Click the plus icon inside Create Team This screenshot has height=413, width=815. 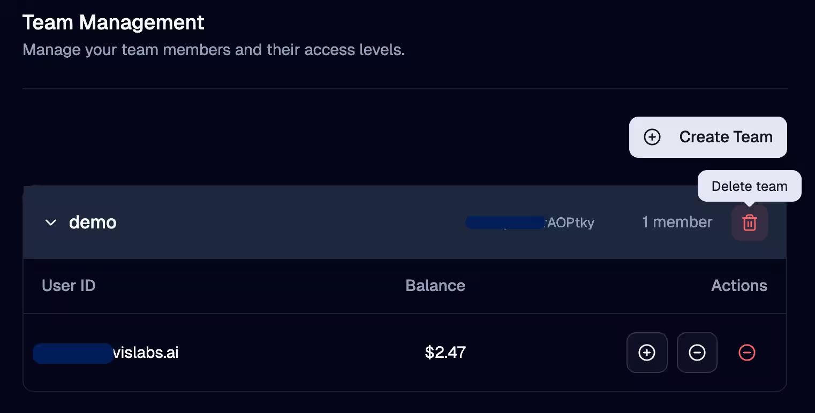point(652,137)
